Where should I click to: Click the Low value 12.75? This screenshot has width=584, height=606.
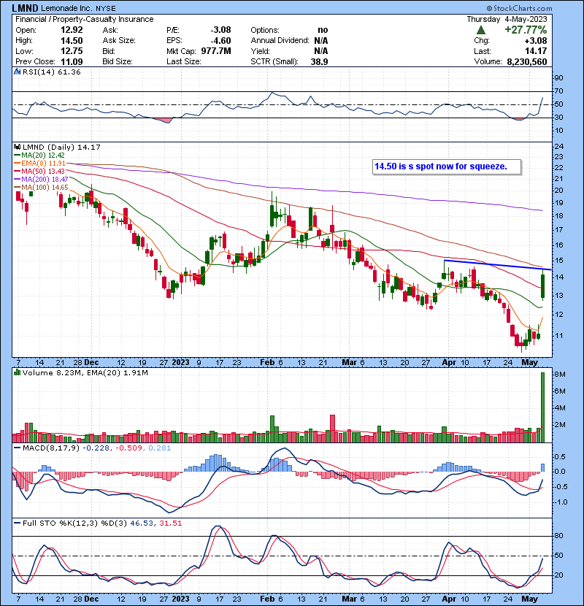click(x=72, y=51)
